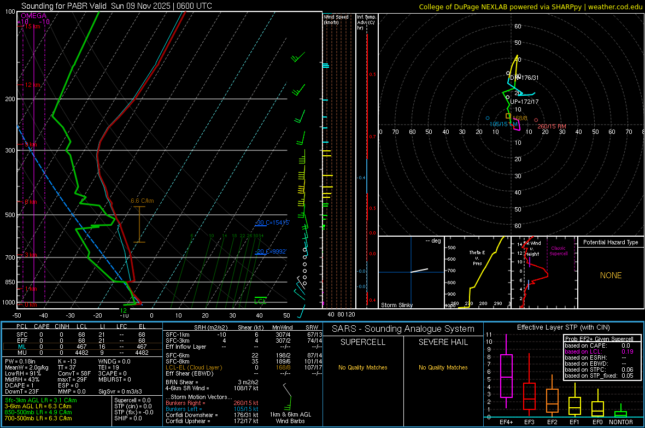Viewport: 645px width, 428px height.
Task: Click the LCL-EL (Cloud Layer) row
Action: click(x=243, y=367)
